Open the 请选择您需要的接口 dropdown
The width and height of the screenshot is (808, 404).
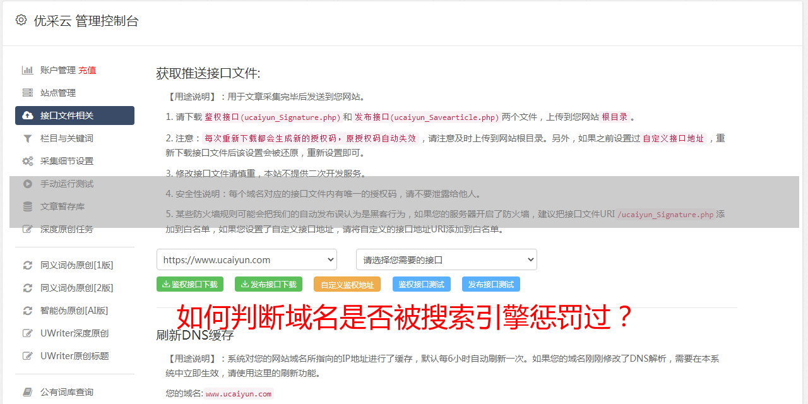click(x=446, y=259)
